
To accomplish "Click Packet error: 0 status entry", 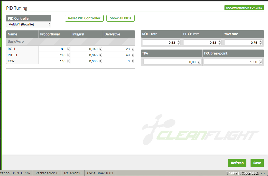I will (x=47, y=173).
